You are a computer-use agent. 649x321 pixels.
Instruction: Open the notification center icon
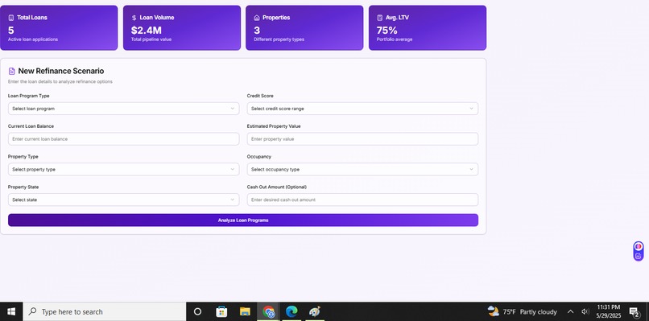click(634, 311)
